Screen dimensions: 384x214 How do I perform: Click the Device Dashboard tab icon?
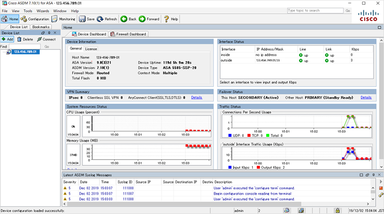pos(74,34)
